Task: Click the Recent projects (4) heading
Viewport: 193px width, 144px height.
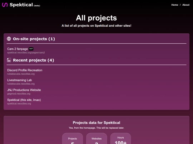Action: (34, 60)
